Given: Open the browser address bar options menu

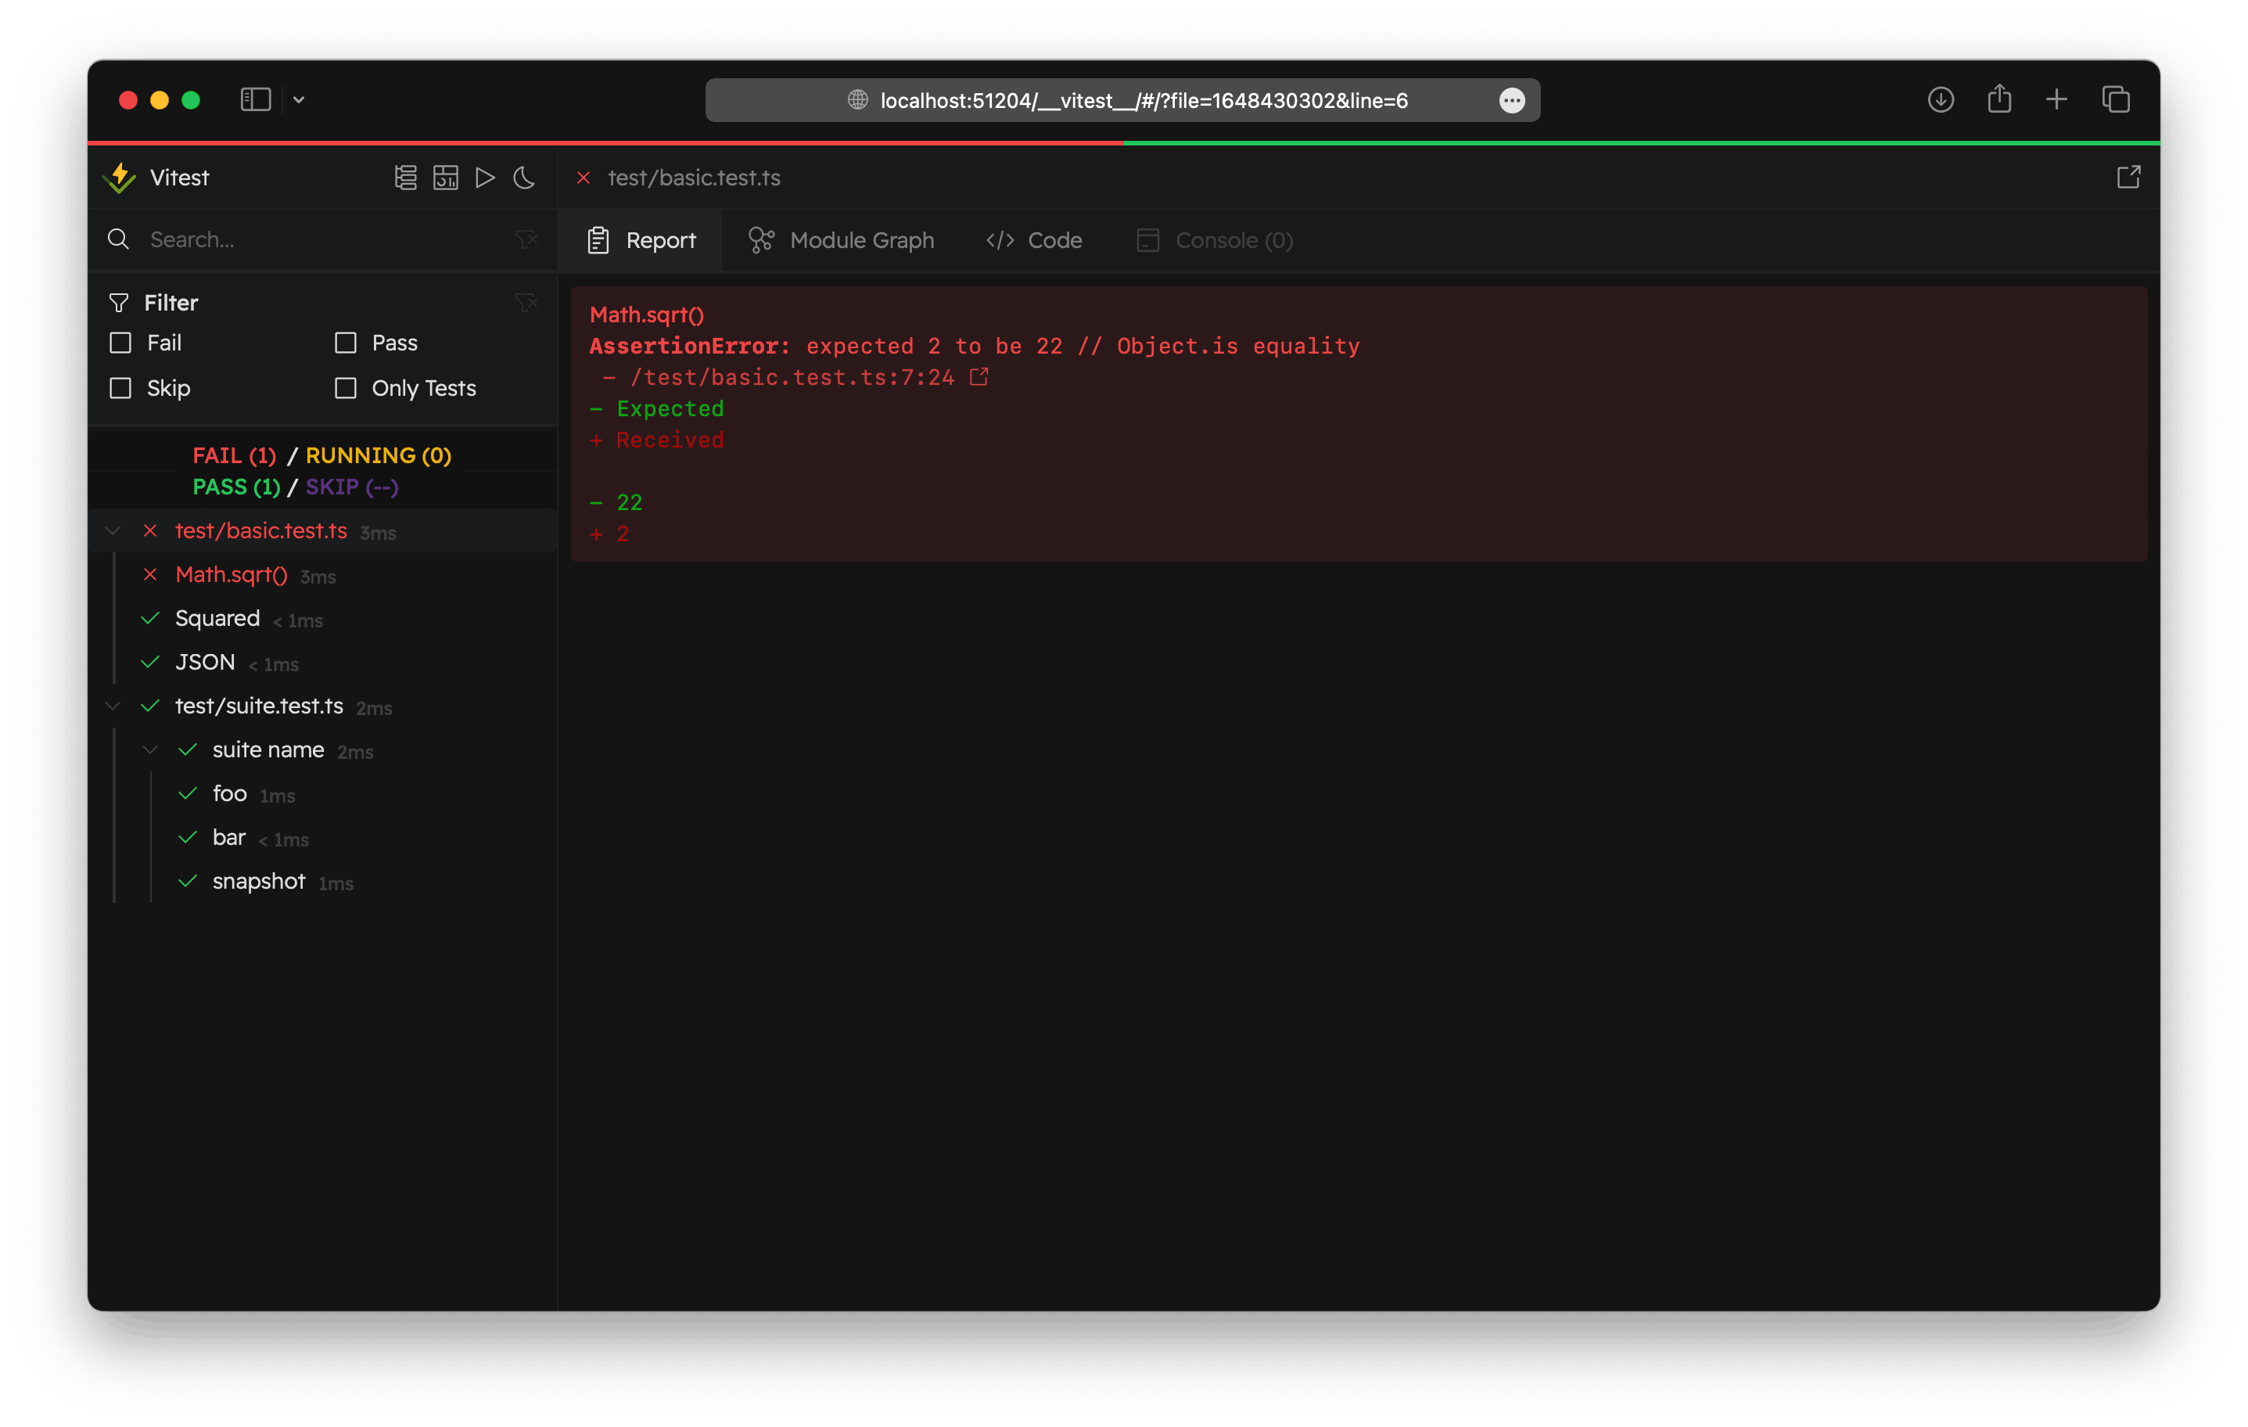Looking at the screenshot, I should click(x=1513, y=100).
